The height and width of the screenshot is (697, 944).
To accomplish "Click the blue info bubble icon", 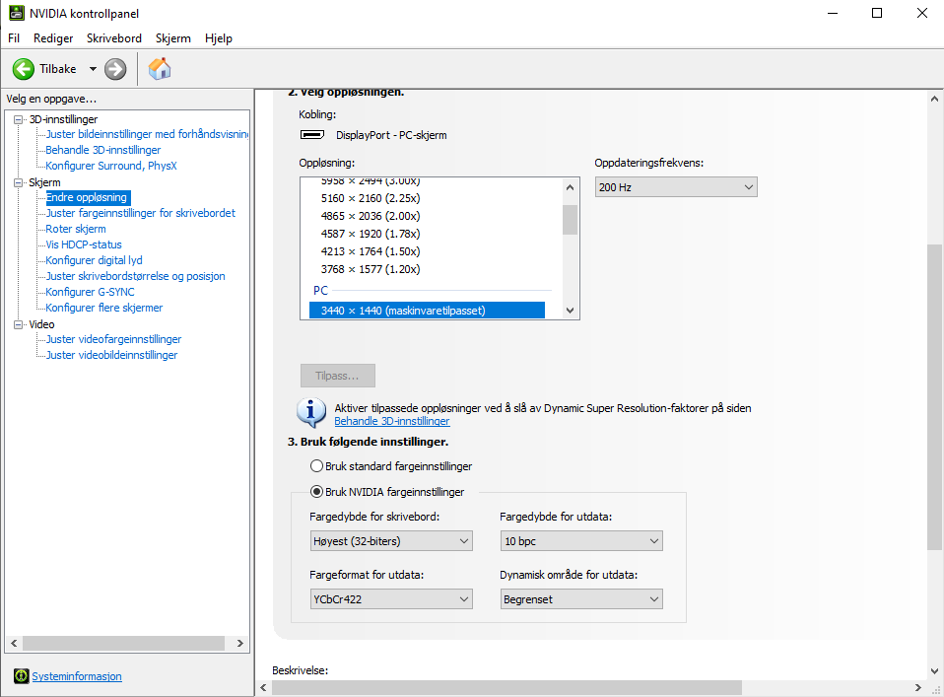I will [x=311, y=413].
